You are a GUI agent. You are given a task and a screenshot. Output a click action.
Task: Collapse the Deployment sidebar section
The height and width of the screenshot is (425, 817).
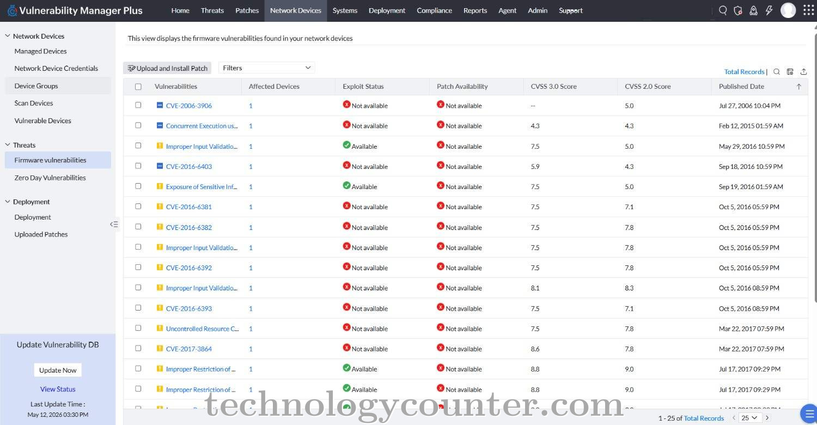pyautogui.click(x=8, y=202)
